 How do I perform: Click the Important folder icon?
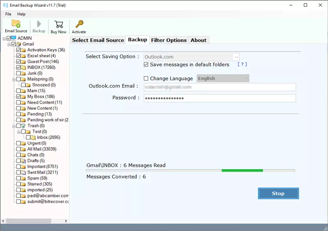23,167
